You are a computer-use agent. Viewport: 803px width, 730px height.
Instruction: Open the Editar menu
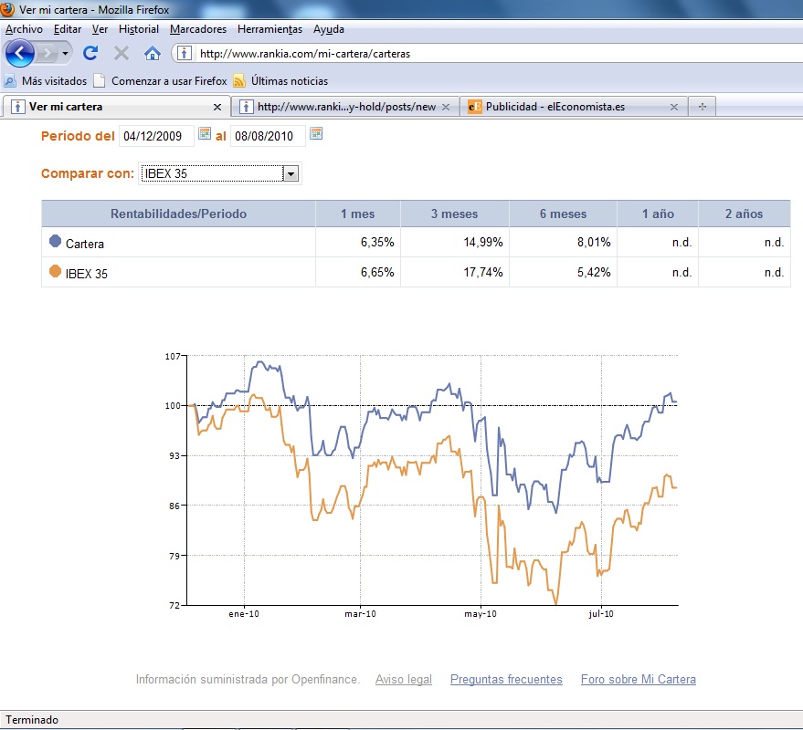pyautogui.click(x=67, y=29)
